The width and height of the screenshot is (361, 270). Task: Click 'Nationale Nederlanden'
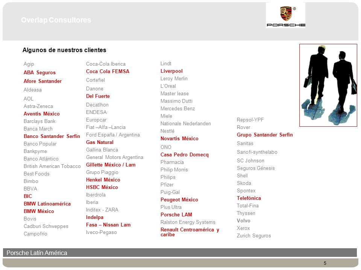(x=186, y=123)
